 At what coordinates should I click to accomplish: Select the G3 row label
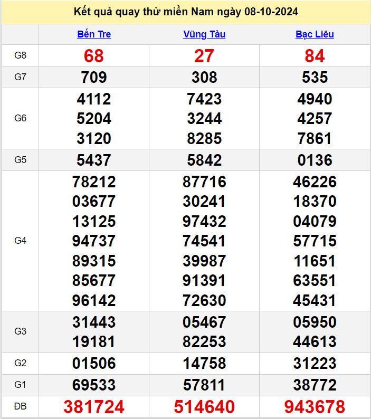pyautogui.click(x=20, y=331)
